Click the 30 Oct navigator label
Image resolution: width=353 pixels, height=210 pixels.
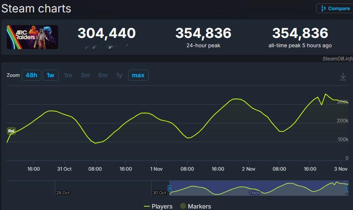159,193
